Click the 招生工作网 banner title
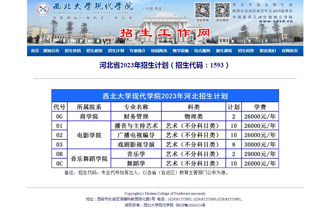This screenshot has height=216, width=331. coord(165,33)
